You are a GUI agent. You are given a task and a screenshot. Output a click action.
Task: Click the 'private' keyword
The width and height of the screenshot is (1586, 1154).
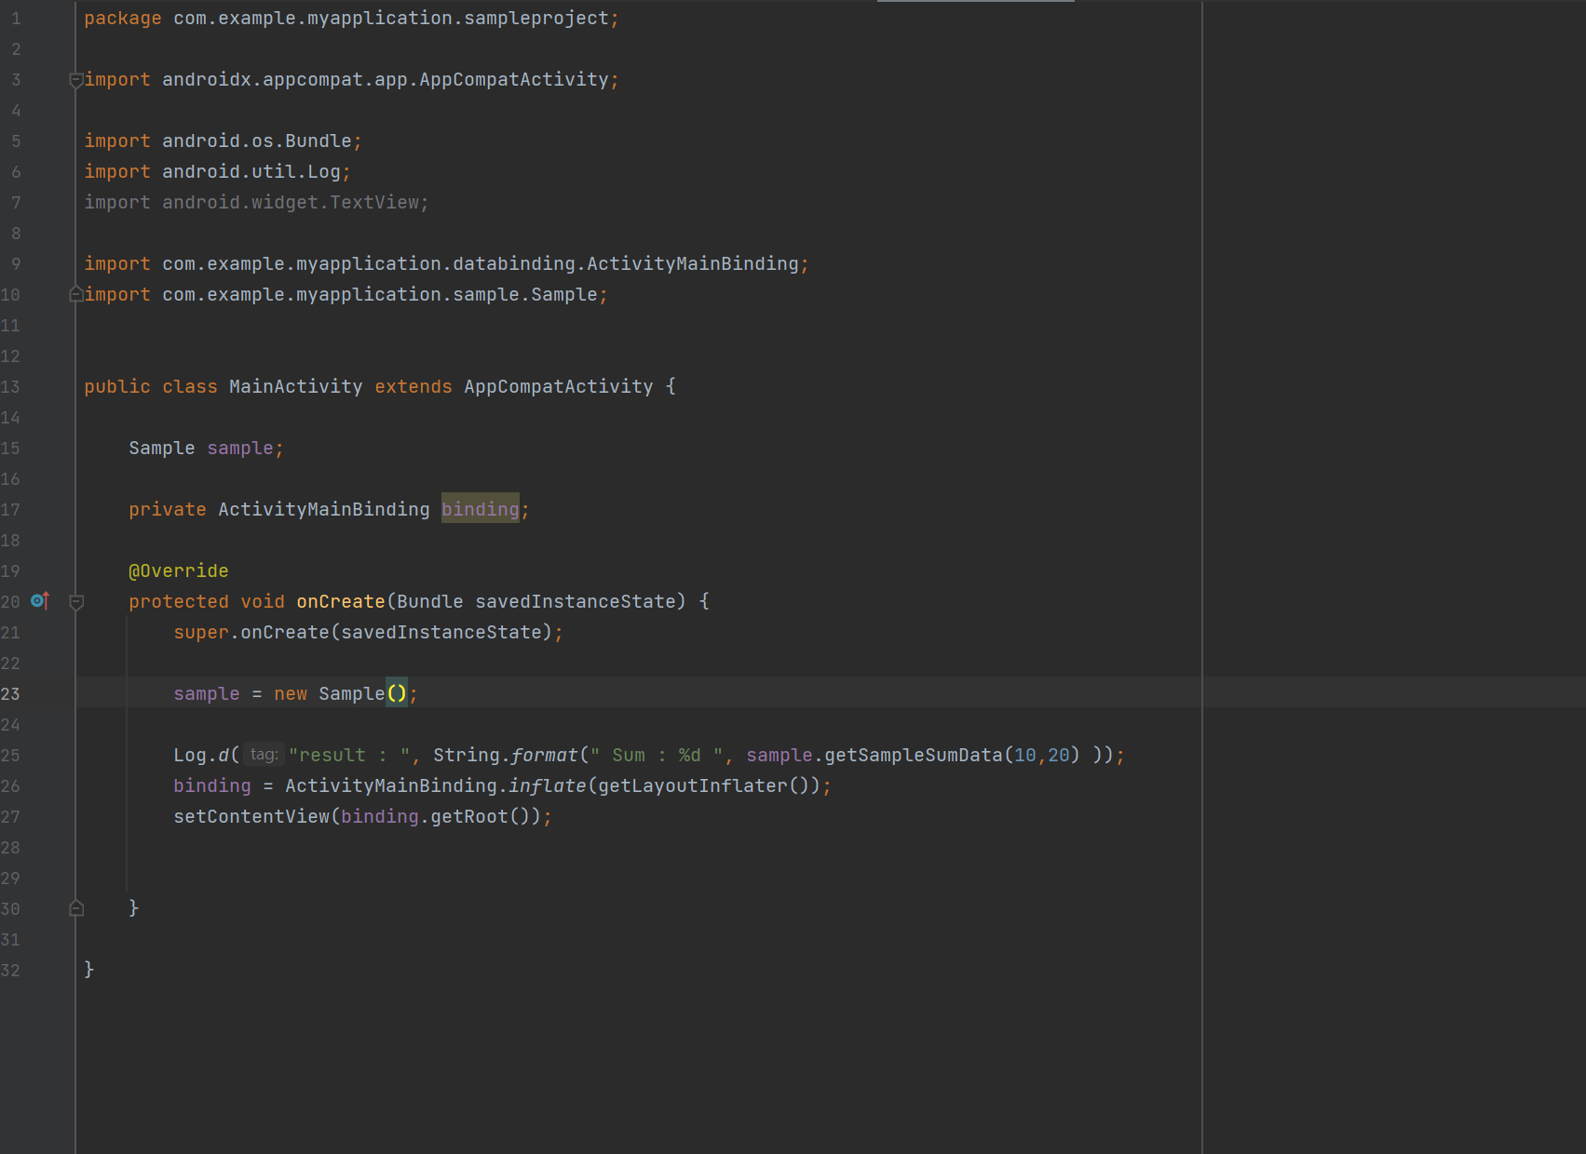168,509
